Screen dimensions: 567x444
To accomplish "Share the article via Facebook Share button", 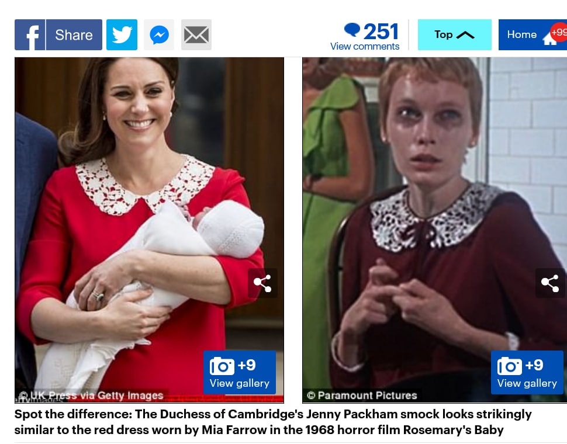I will click(x=58, y=34).
